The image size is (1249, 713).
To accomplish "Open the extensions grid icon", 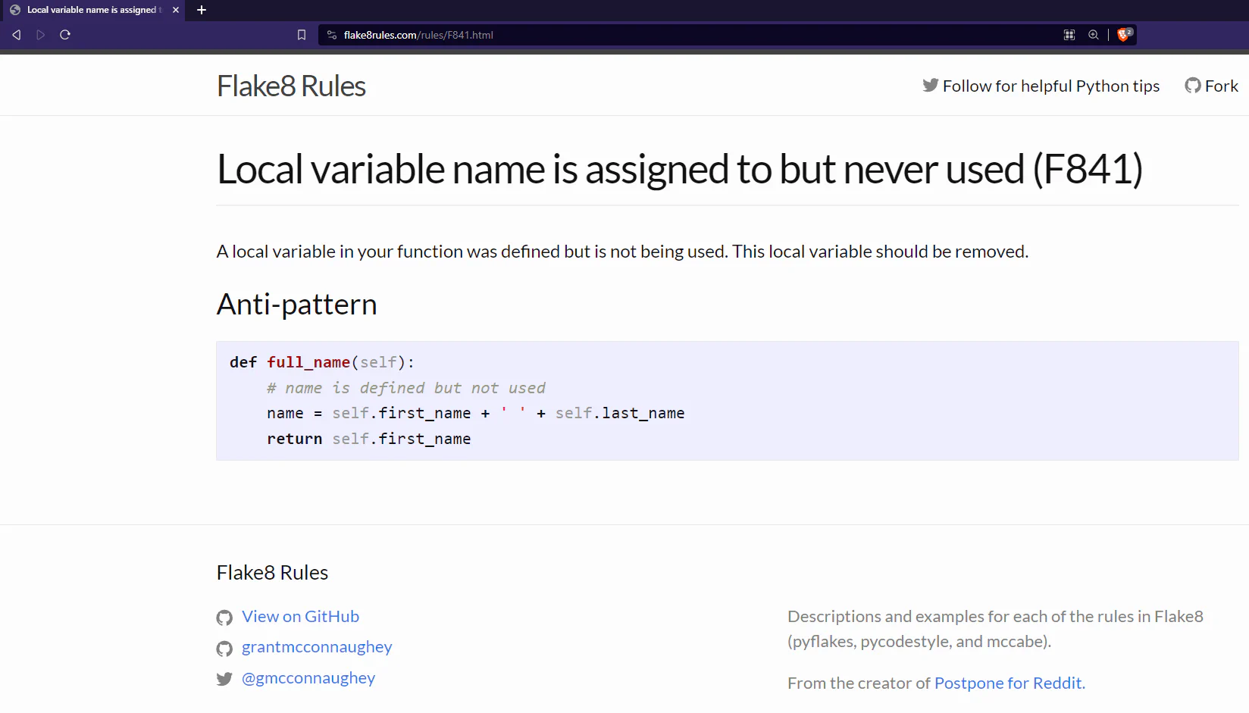I will coord(1069,35).
